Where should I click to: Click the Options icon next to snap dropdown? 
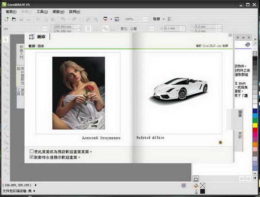pyautogui.click(x=170, y=19)
